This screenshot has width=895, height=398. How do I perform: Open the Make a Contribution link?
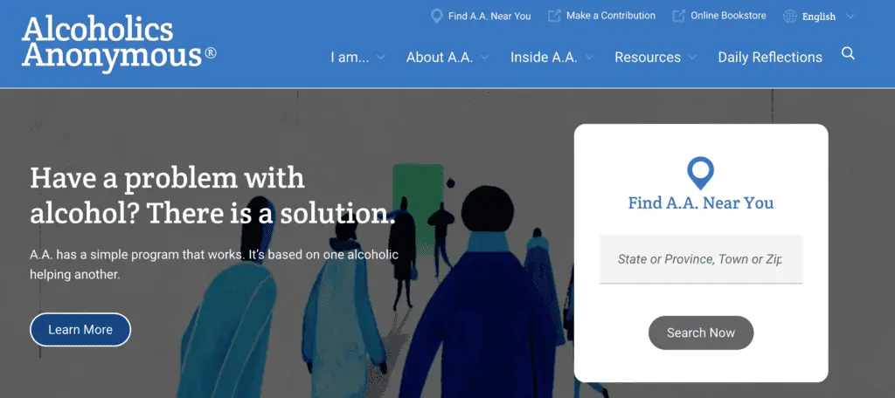611,16
